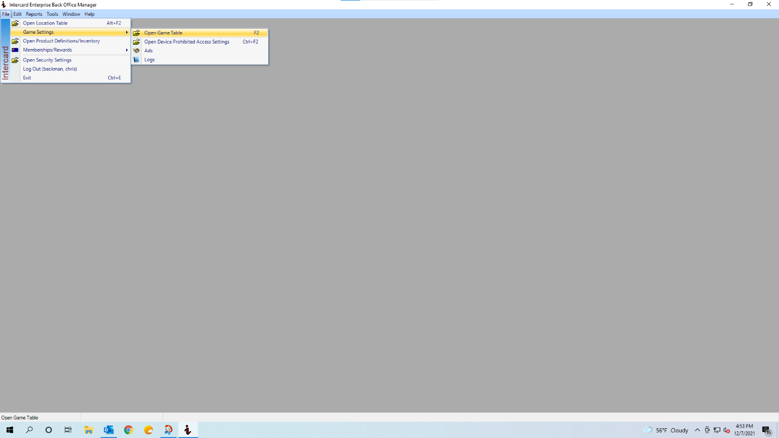
Task: Click folder icon beside Open Product Definitions/Inventory
Action: click(15, 41)
